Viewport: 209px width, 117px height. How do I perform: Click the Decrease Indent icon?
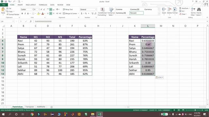click(x=57, y=13)
